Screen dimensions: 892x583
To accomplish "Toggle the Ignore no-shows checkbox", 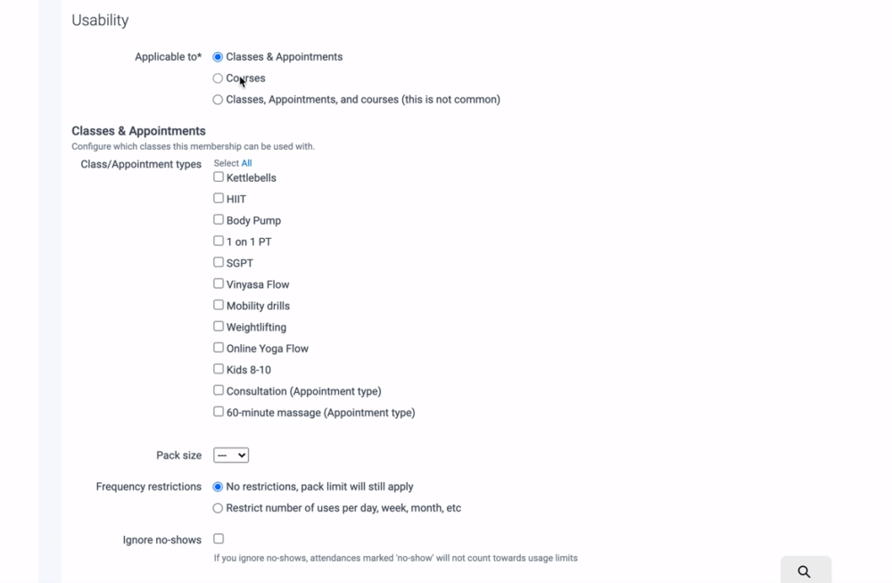I will coord(219,539).
